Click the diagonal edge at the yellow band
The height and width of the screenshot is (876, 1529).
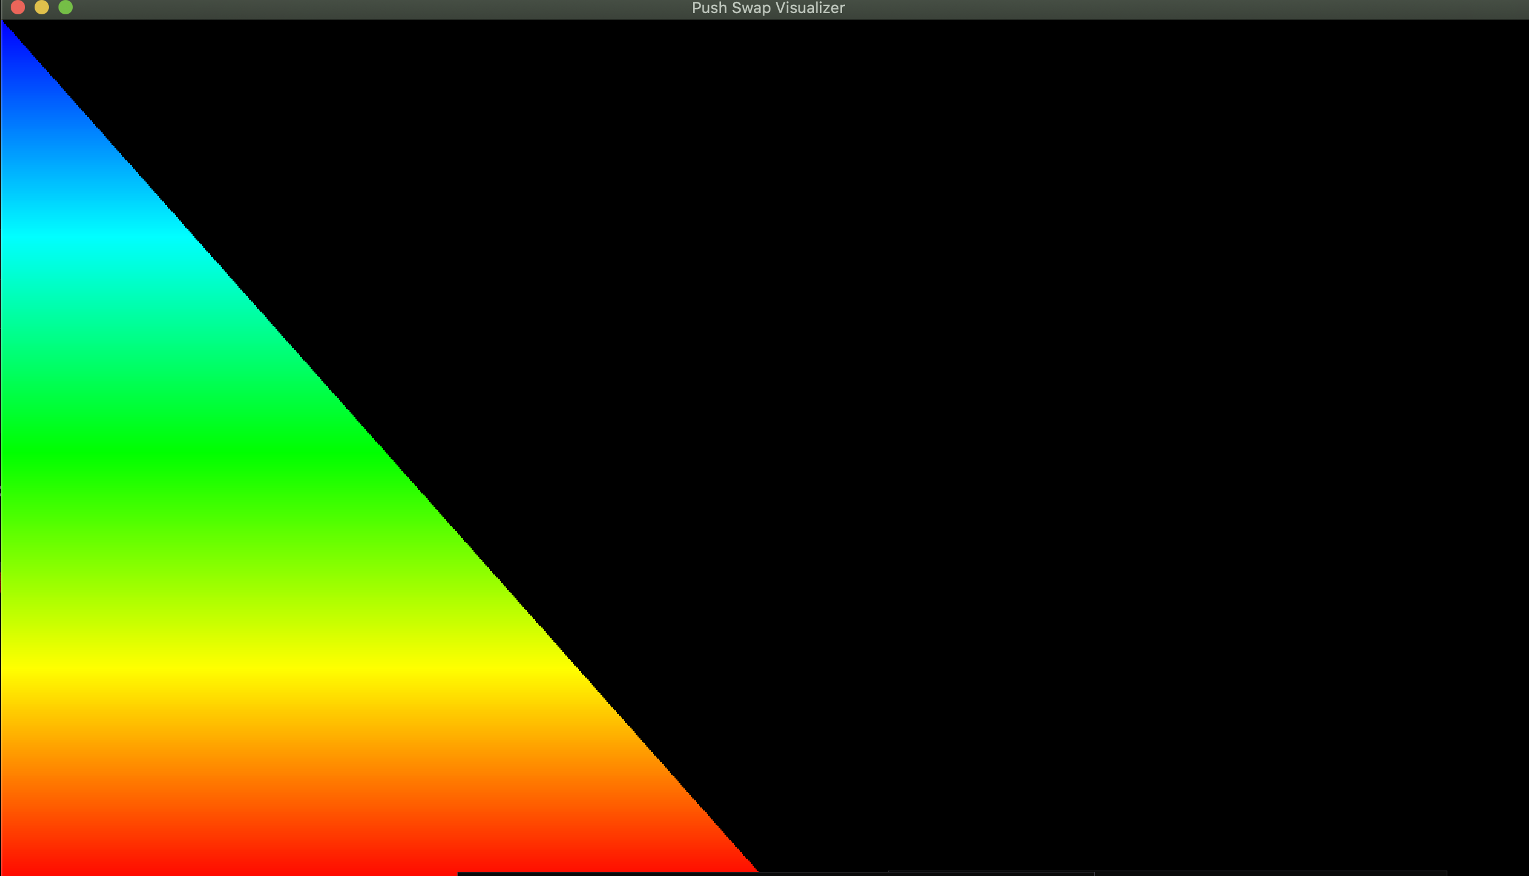[x=577, y=667]
